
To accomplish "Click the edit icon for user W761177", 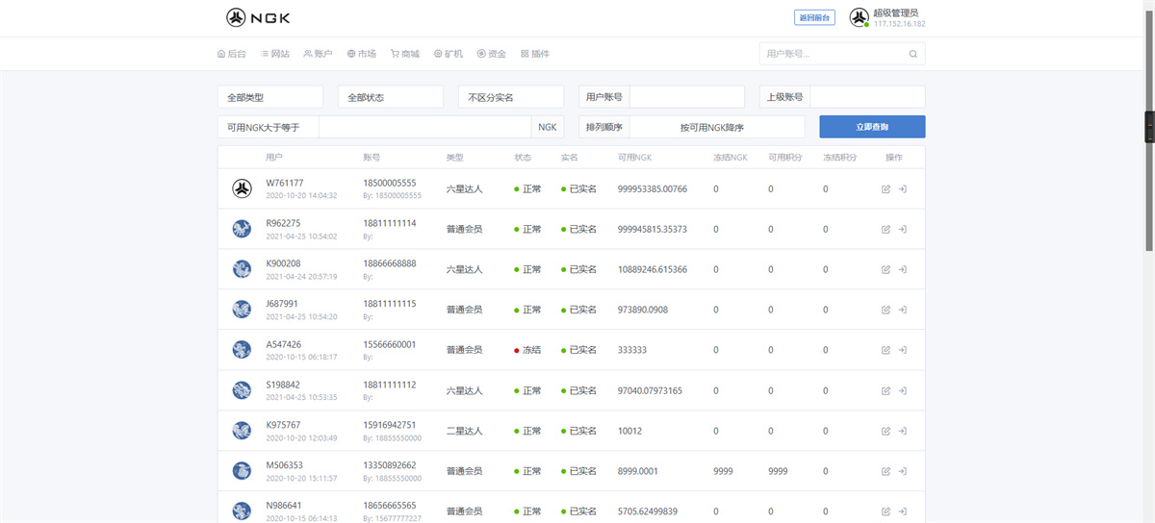I will [x=885, y=189].
